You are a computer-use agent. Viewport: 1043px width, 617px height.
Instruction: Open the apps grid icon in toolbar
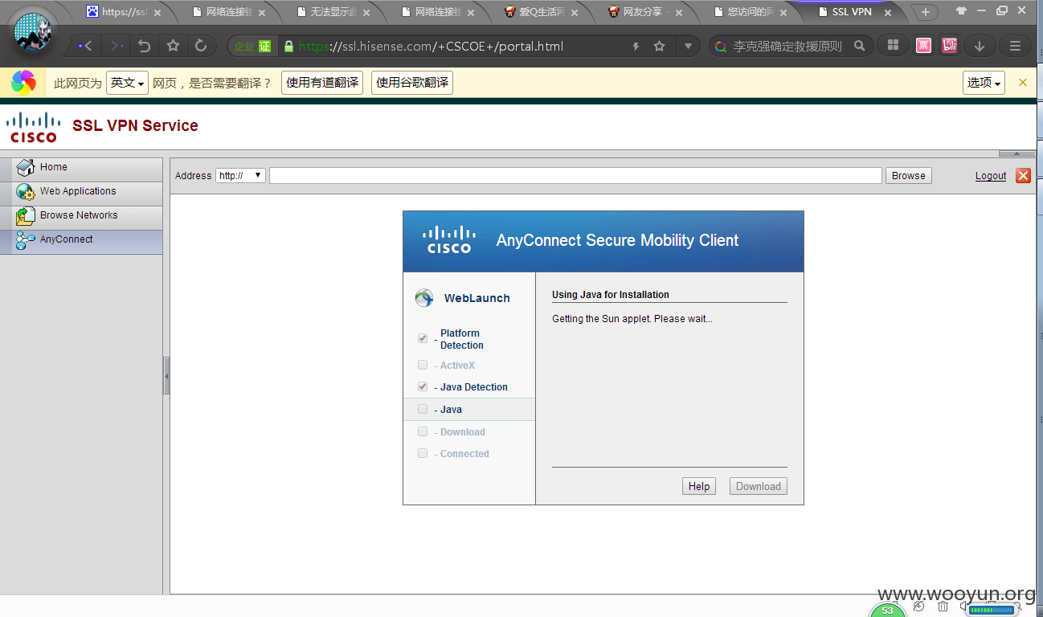pos(893,46)
